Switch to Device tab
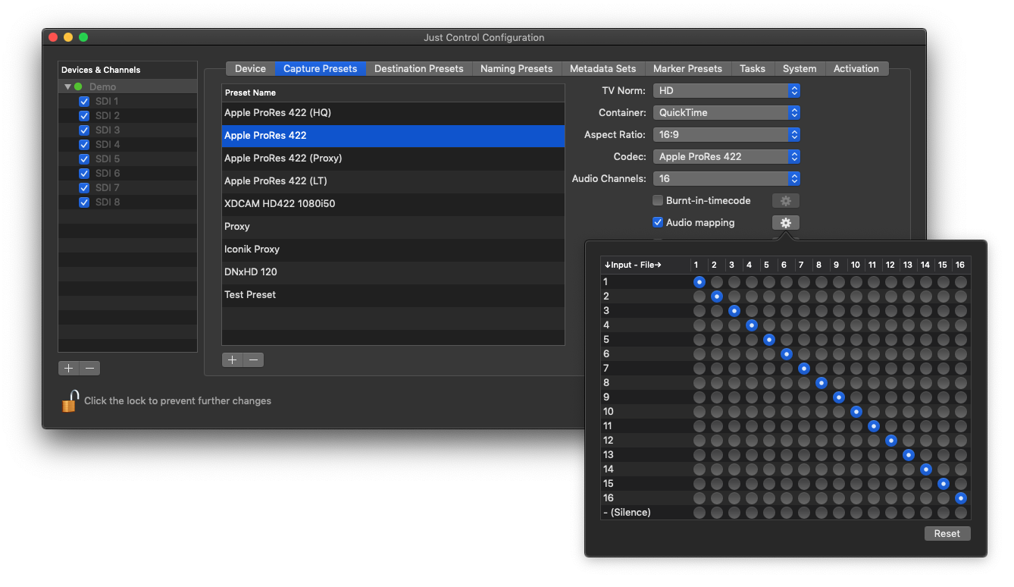This screenshot has height=587, width=1014. [250, 68]
